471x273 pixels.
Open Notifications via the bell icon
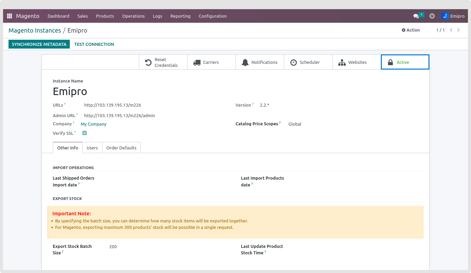pyautogui.click(x=245, y=62)
